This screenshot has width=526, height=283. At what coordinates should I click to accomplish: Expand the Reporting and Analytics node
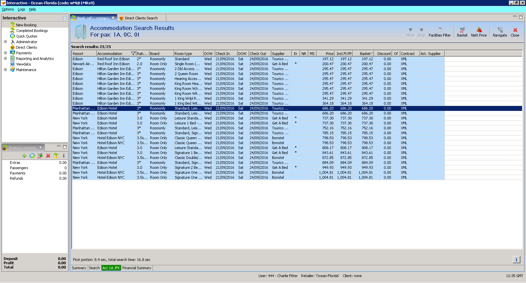[5, 59]
